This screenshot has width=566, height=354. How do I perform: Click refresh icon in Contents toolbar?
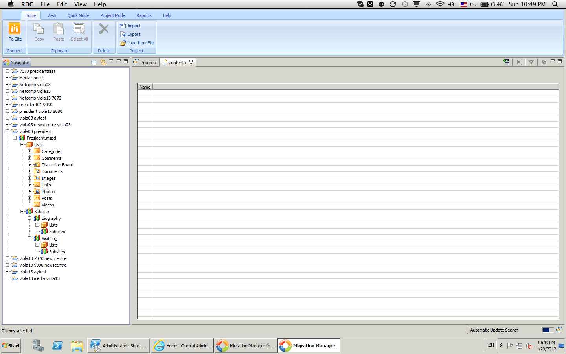(544, 62)
